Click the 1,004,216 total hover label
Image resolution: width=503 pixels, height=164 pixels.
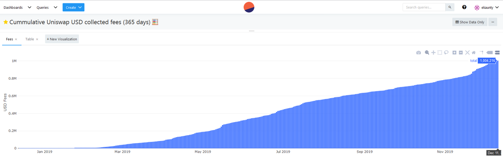pos(487,61)
